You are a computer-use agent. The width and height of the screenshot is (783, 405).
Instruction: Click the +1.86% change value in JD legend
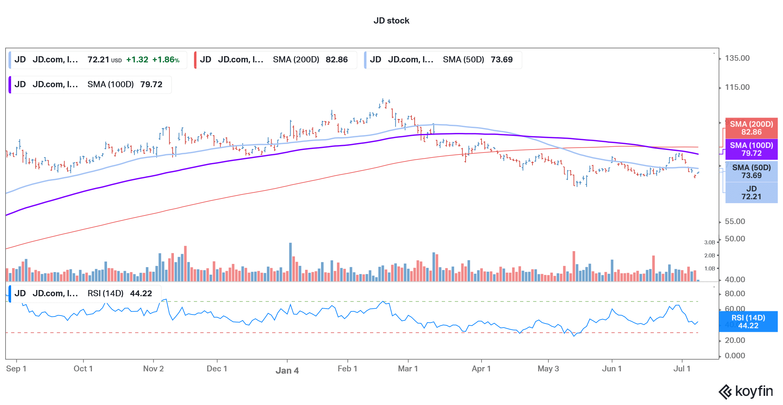(166, 60)
